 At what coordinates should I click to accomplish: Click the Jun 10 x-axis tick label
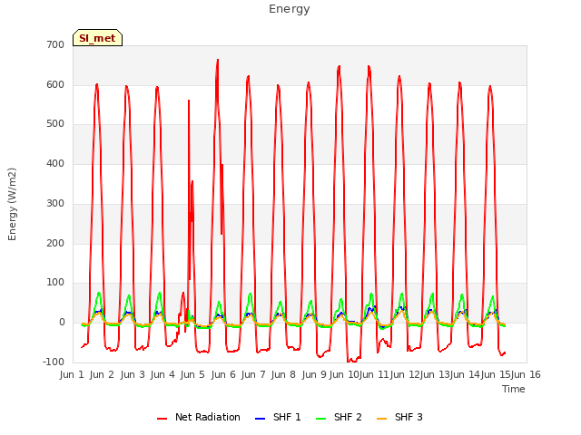pos(344,374)
